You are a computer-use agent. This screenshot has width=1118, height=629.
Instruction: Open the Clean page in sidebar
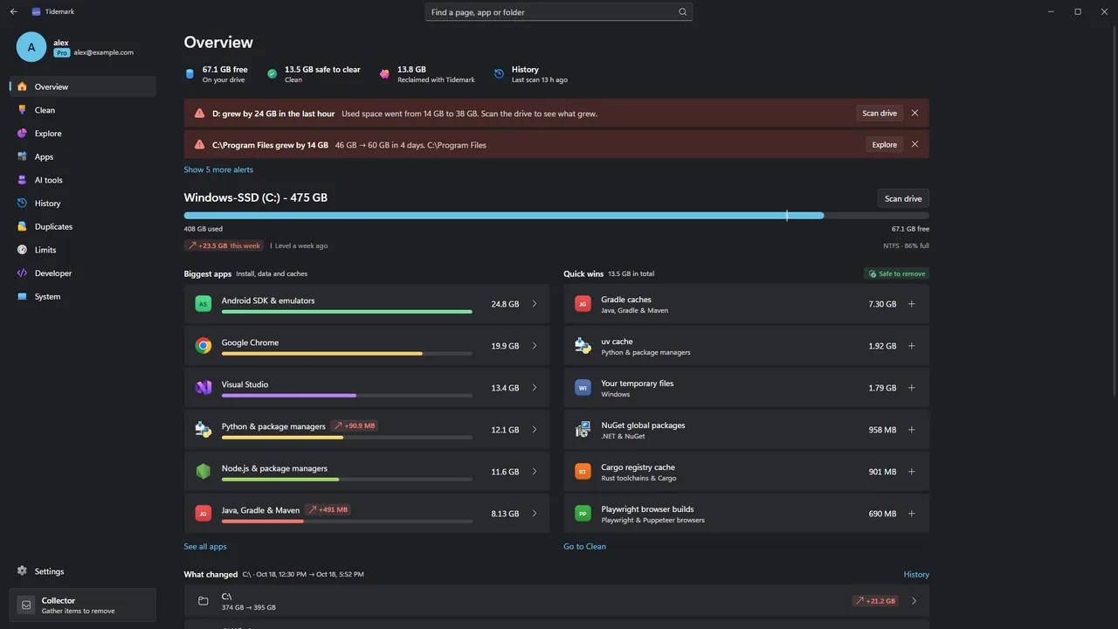pyautogui.click(x=83, y=110)
